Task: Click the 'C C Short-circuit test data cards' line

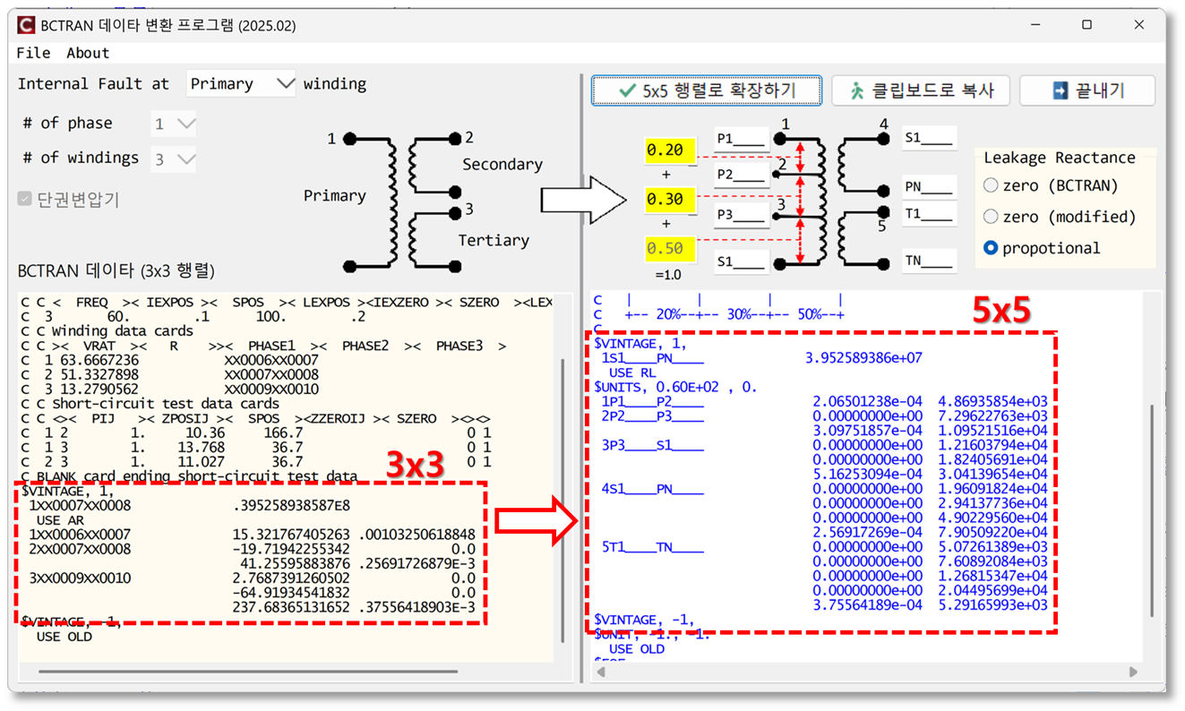Action: coord(150,404)
